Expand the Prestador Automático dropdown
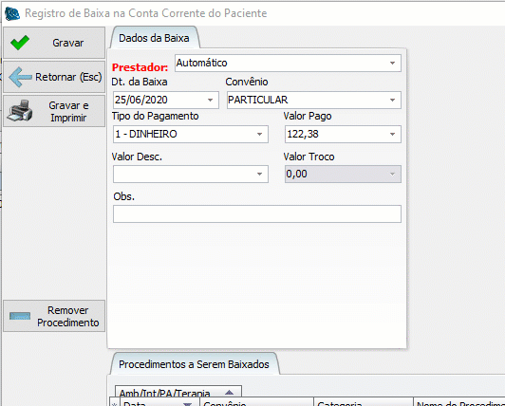This screenshot has width=505, height=406. [x=392, y=64]
